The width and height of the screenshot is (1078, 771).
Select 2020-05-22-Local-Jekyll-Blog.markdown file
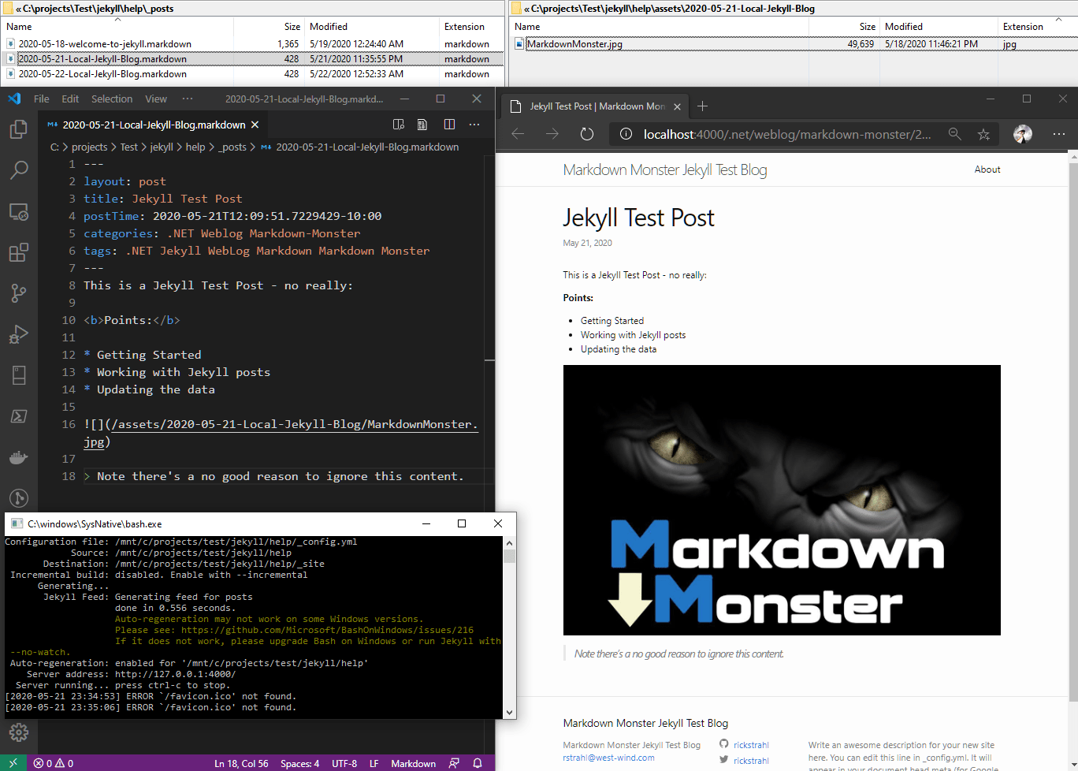[x=102, y=74]
